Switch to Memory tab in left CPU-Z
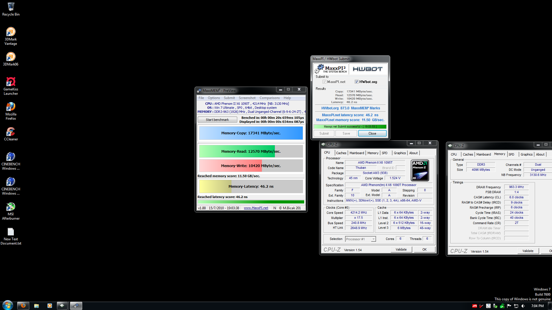This screenshot has width=552, height=310. click(373, 153)
